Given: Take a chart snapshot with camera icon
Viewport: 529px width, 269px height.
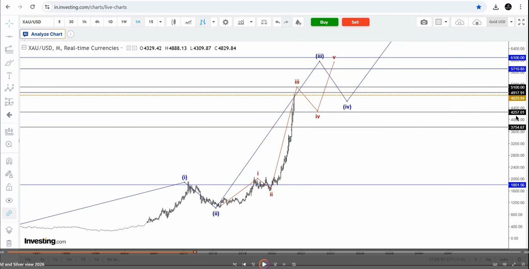Looking at the screenshot, I should pos(424,22).
